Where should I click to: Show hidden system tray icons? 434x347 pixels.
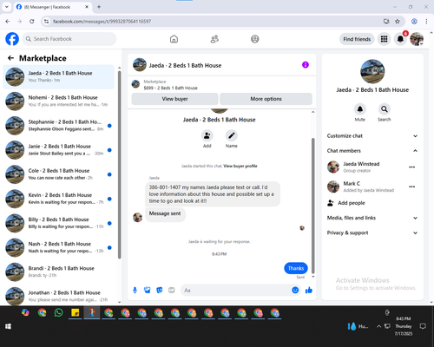(378, 326)
